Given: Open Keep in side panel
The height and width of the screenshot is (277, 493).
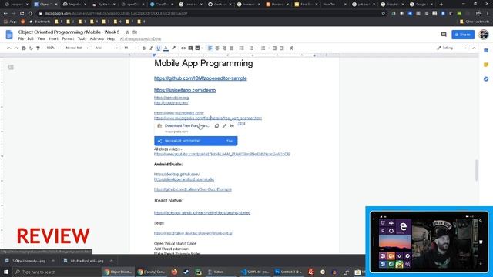Looking at the screenshot, I should [486, 65].
